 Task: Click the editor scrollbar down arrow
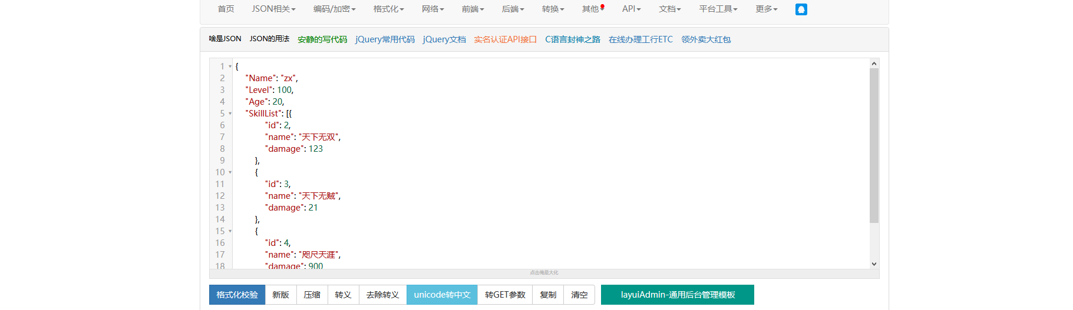tap(874, 264)
